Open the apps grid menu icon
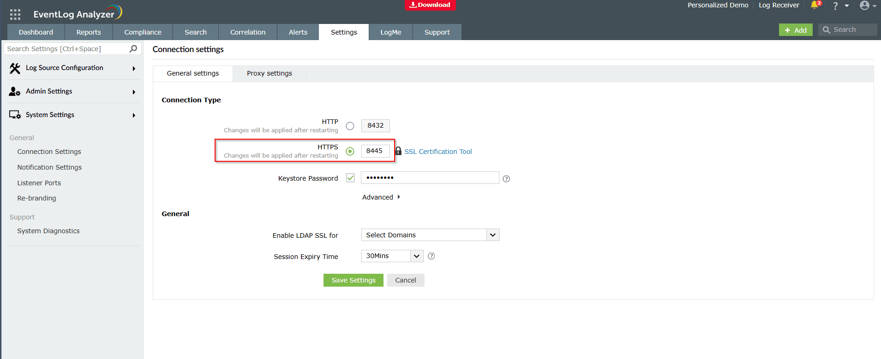 tap(15, 14)
